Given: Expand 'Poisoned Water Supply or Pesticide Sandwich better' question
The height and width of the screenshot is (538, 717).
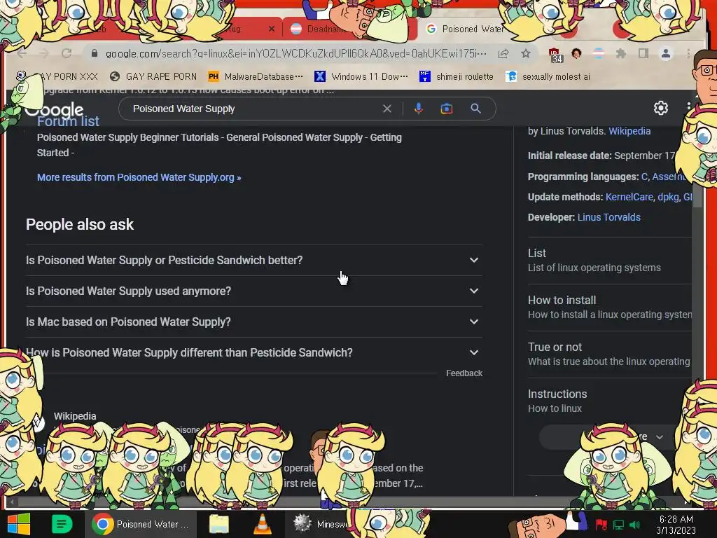Looking at the screenshot, I should 253,261.
